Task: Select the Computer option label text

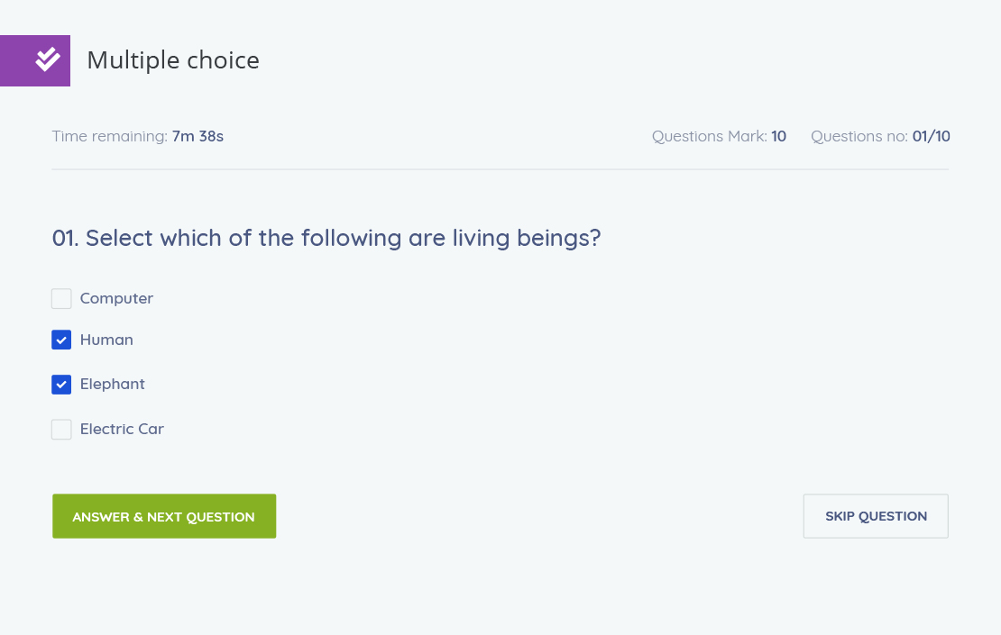Action: (x=116, y=298)
